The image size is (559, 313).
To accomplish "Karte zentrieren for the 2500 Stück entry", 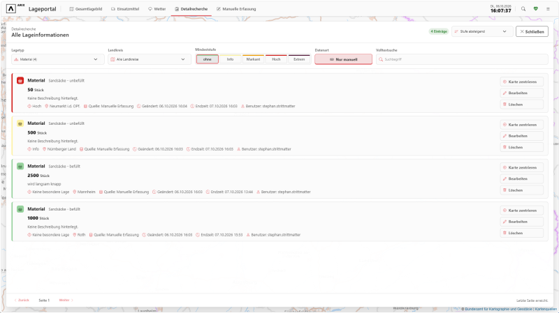I will click(521, 167).
